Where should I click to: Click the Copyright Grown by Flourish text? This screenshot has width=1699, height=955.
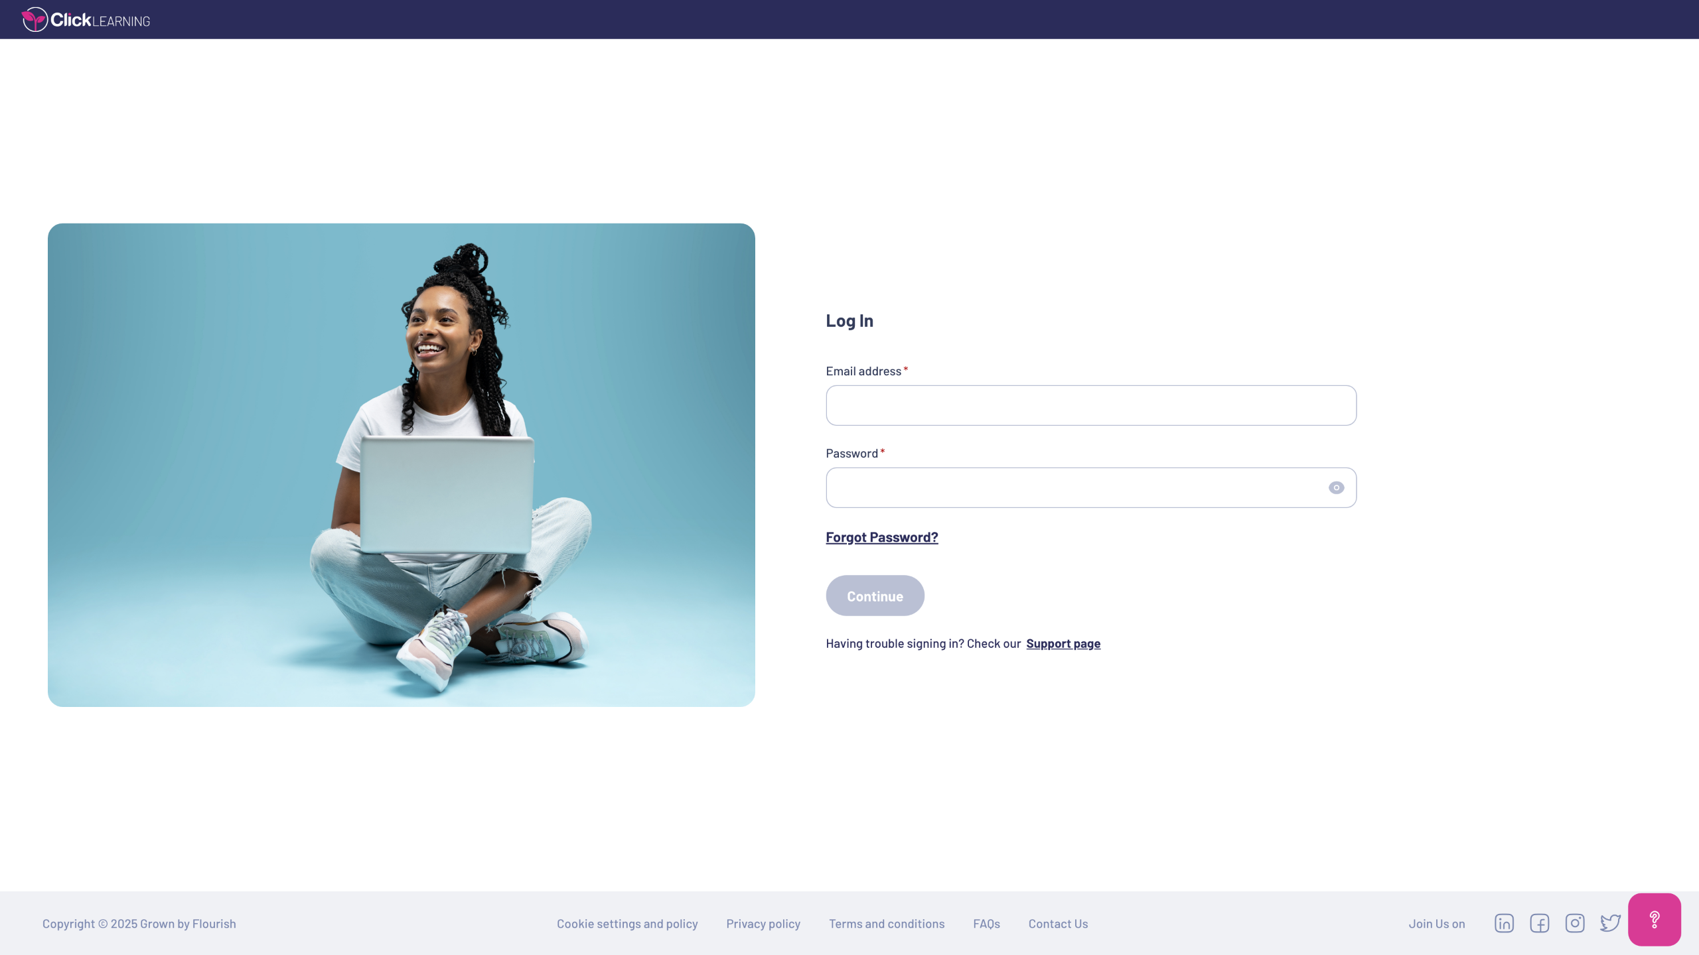(x=139, y=924)
